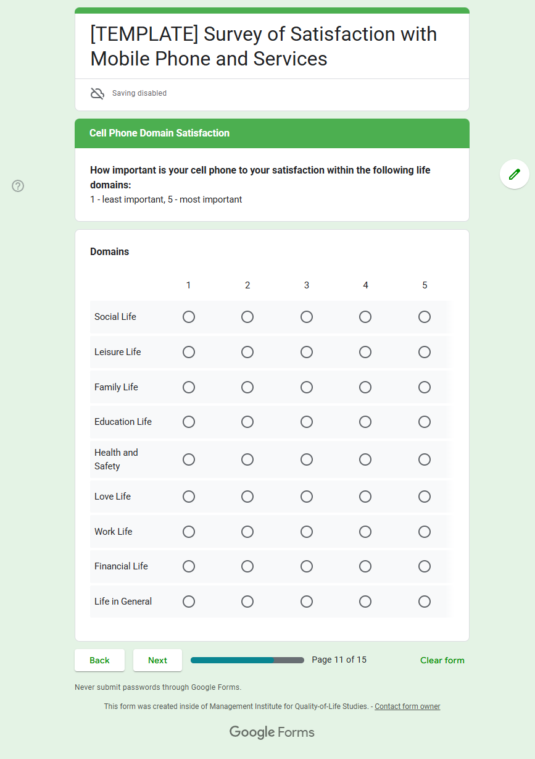Rate Social Life as 1

click(189, 317)
